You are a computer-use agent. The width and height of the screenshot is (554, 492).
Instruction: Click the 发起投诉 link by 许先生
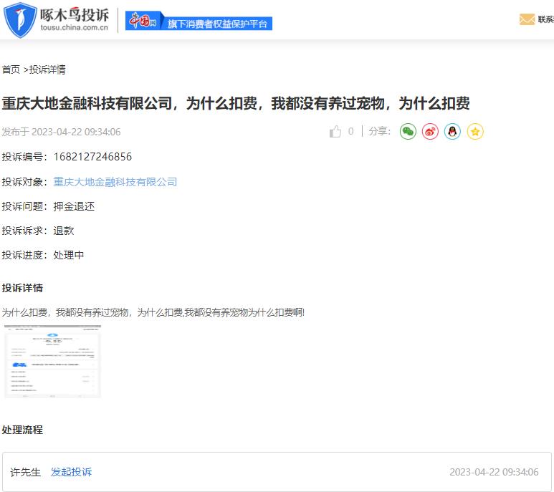(x=71, y=472)
